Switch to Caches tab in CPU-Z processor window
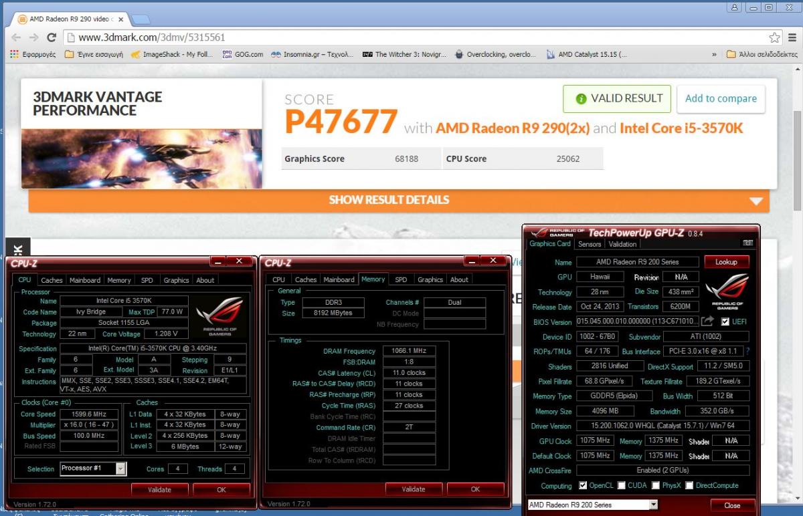Screen dimensions: 803x516 [x=52, y=280]
